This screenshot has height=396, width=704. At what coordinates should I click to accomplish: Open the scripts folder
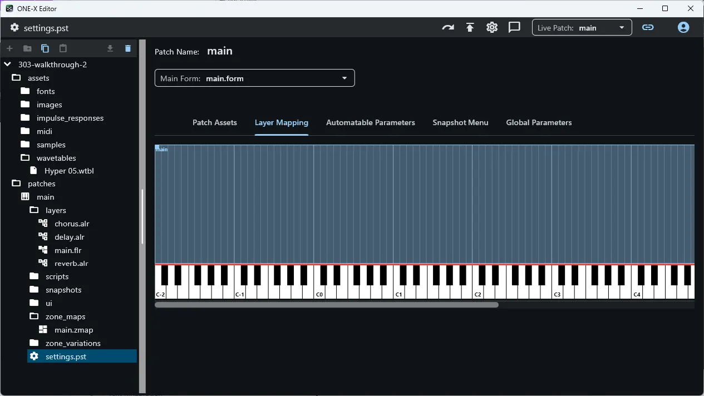[x=57, y=276]
